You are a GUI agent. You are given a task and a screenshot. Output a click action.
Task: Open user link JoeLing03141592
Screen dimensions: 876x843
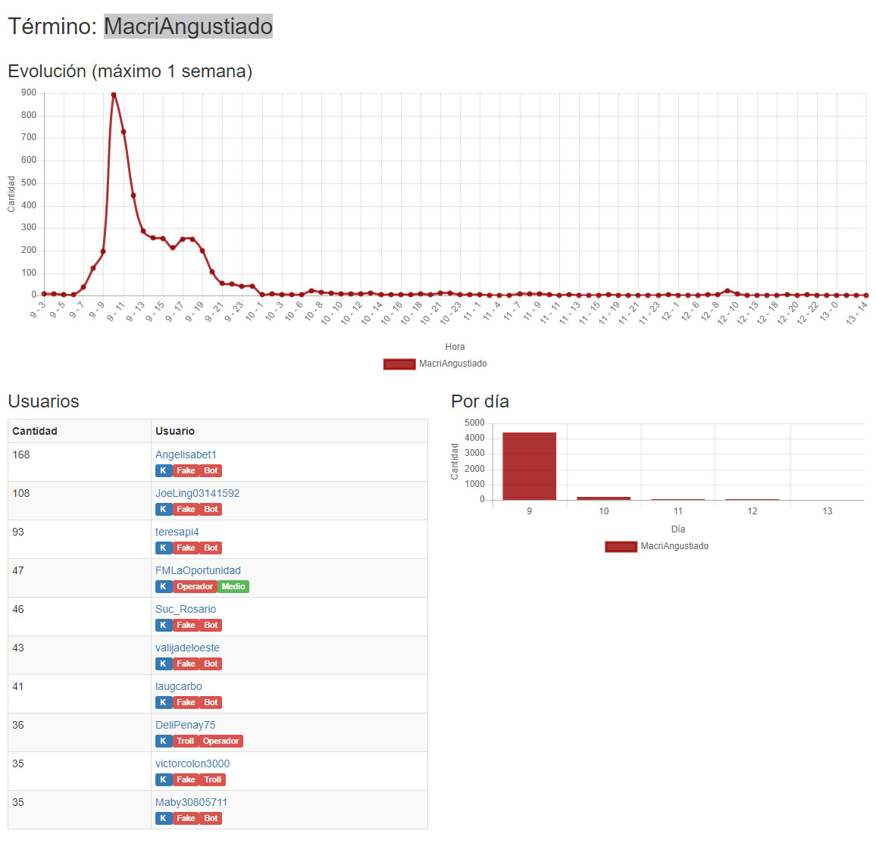[x=197, y=493]
